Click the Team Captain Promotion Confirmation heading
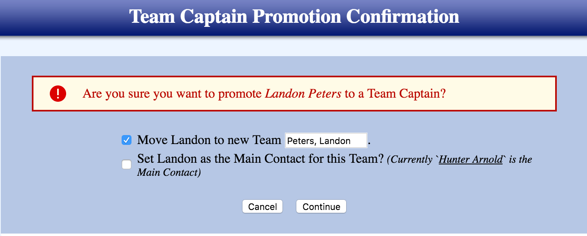 pyautogui.click(x=294, y=17)
